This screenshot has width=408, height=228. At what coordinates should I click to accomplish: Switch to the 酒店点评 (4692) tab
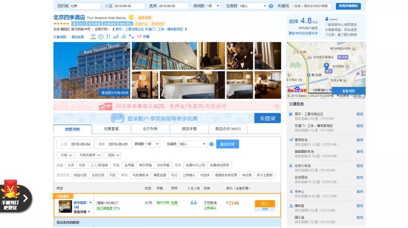coord(228,129)
